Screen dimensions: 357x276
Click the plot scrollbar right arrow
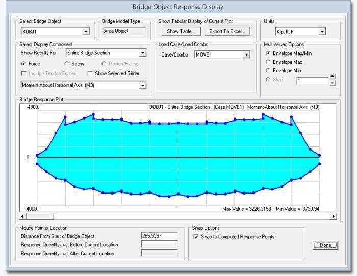(x=333, y=216)
